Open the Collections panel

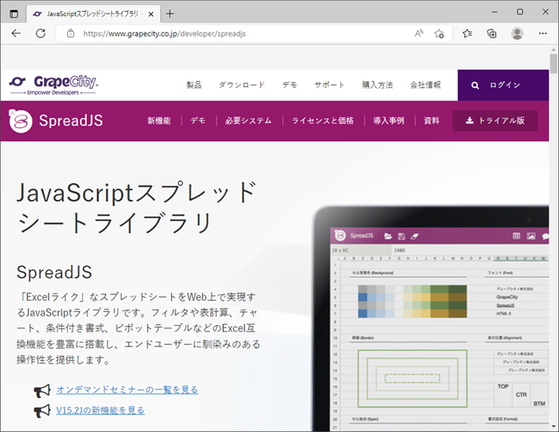click(x=492, y=34)
